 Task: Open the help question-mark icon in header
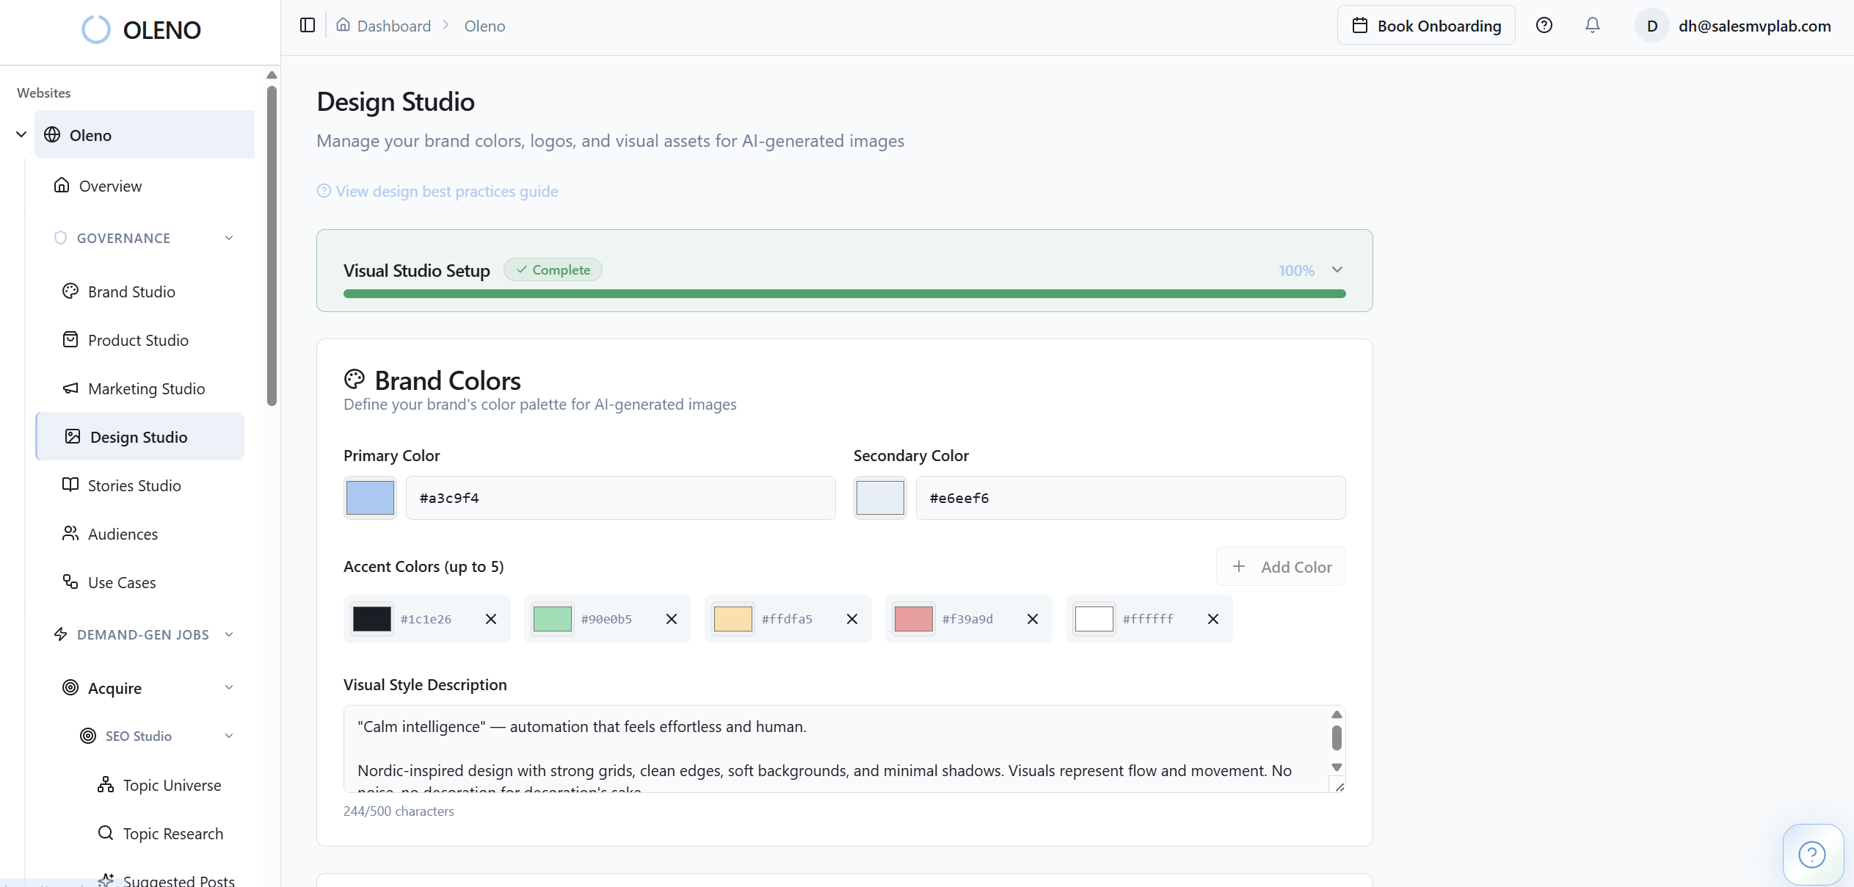tap(1544, 26)
